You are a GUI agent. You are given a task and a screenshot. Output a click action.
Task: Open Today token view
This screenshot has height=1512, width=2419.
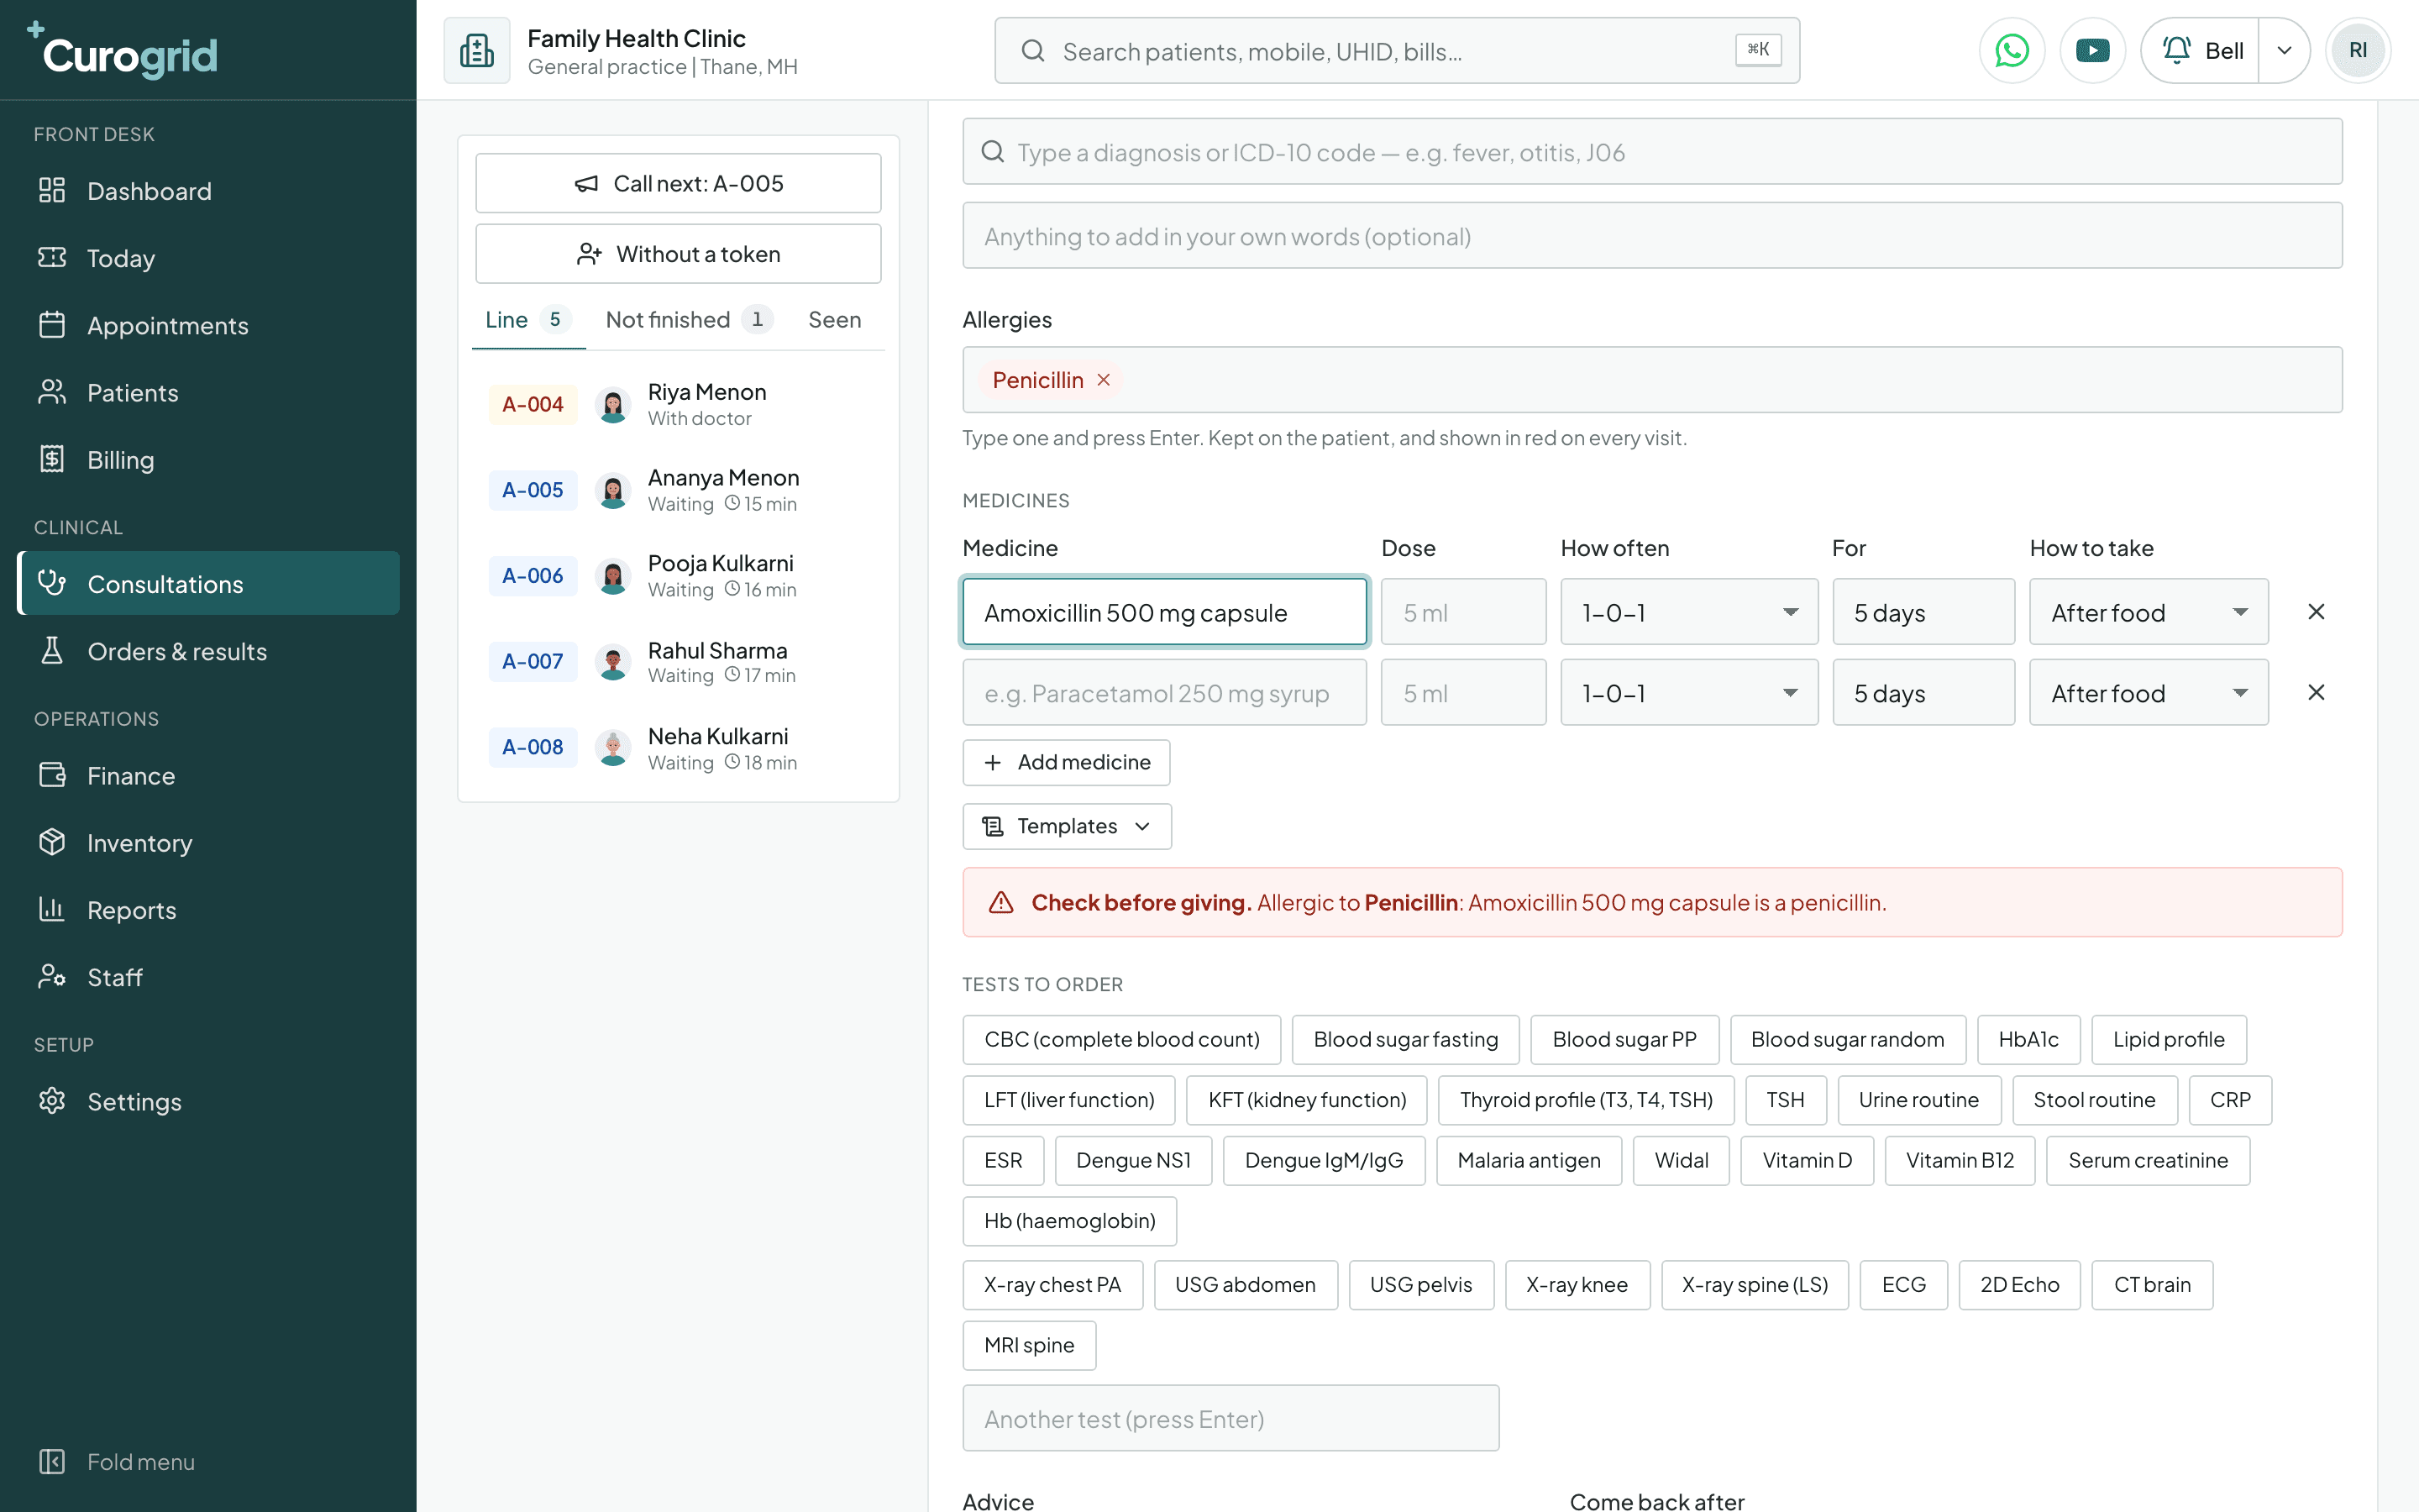tap(208, 258)
